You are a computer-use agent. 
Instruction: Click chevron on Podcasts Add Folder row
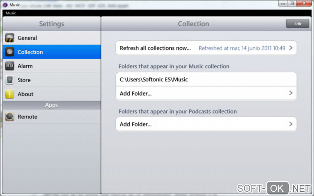click(x=291, y=124)
